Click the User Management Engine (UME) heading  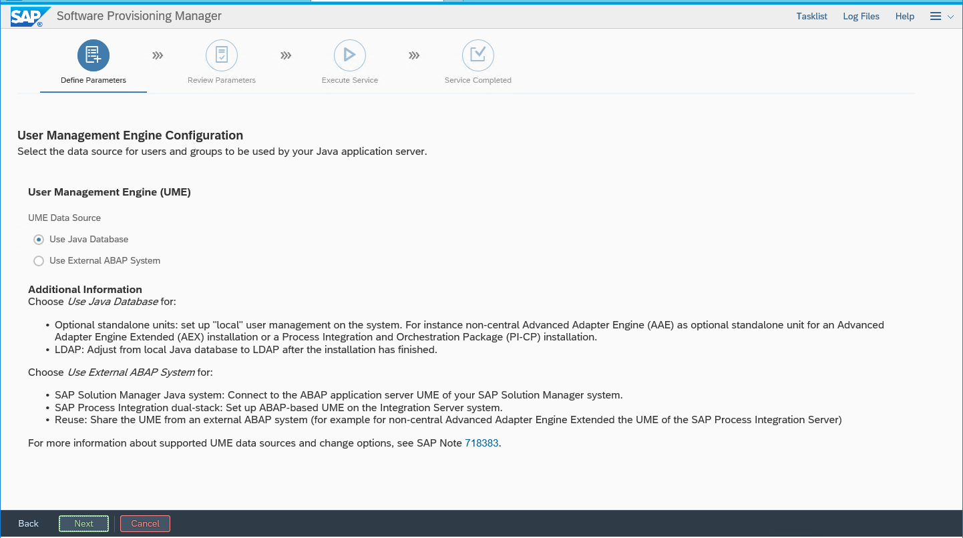point(110,192)
